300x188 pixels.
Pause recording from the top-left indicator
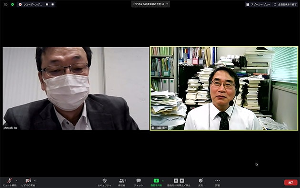[x=47, y=4]
